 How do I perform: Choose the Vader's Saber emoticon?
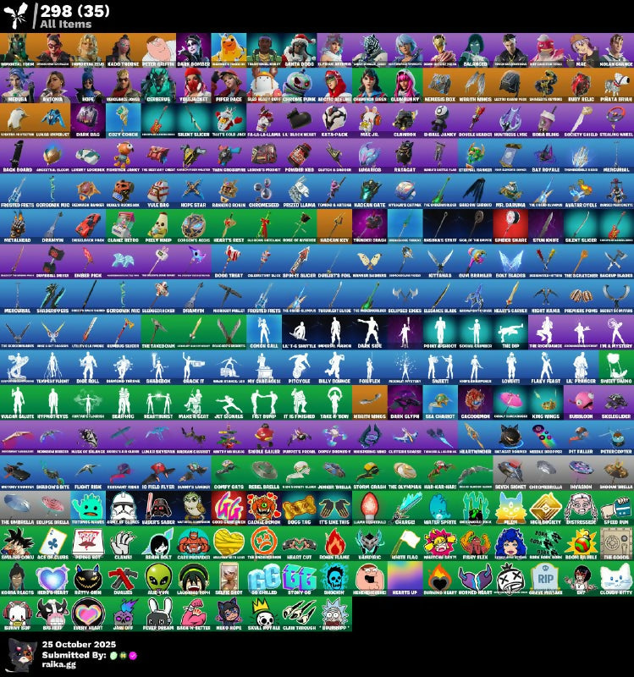click(158, 507)
